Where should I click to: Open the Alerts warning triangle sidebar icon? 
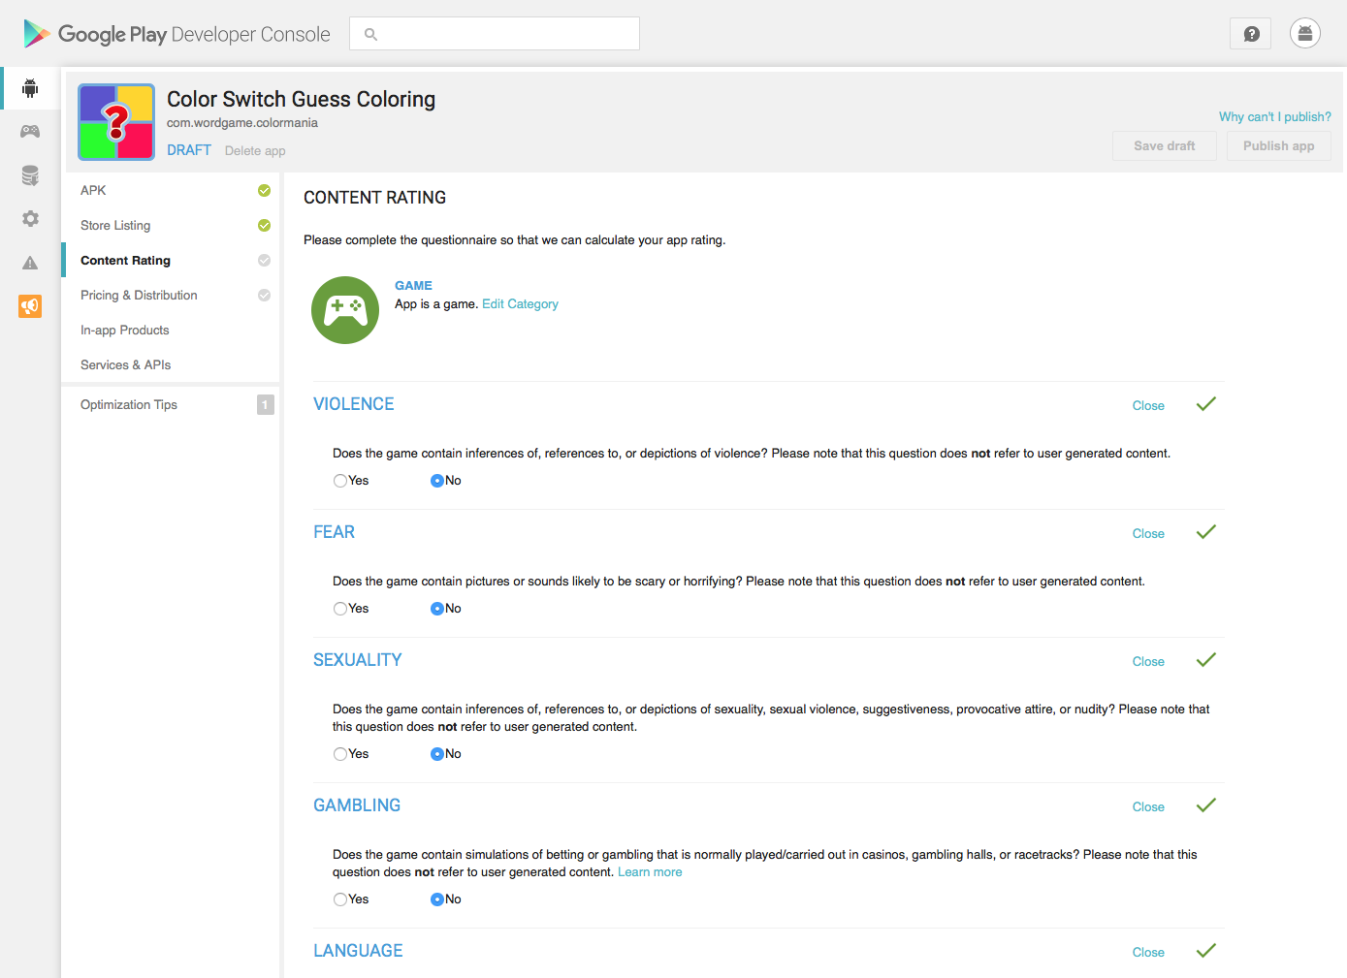coord(30,263)
